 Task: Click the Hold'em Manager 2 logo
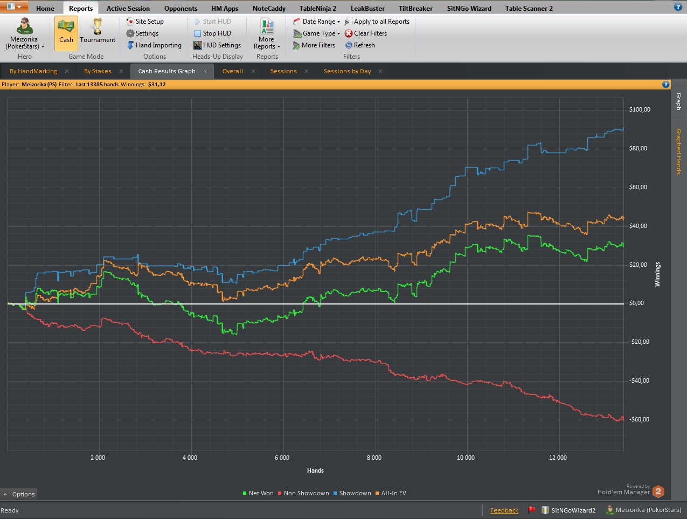(x=658, y=492)
